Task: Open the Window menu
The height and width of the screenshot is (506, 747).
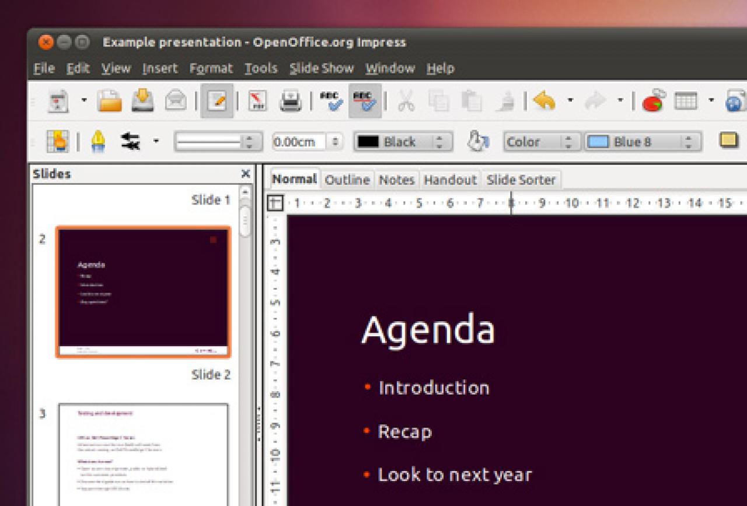Action: (390, 68)
